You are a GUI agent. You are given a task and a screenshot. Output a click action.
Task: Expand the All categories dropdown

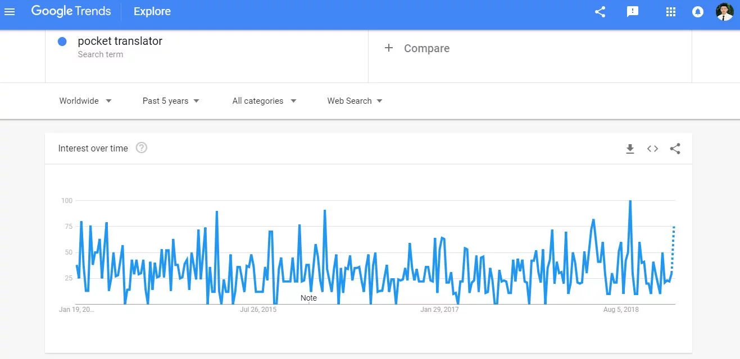(264, 101)
